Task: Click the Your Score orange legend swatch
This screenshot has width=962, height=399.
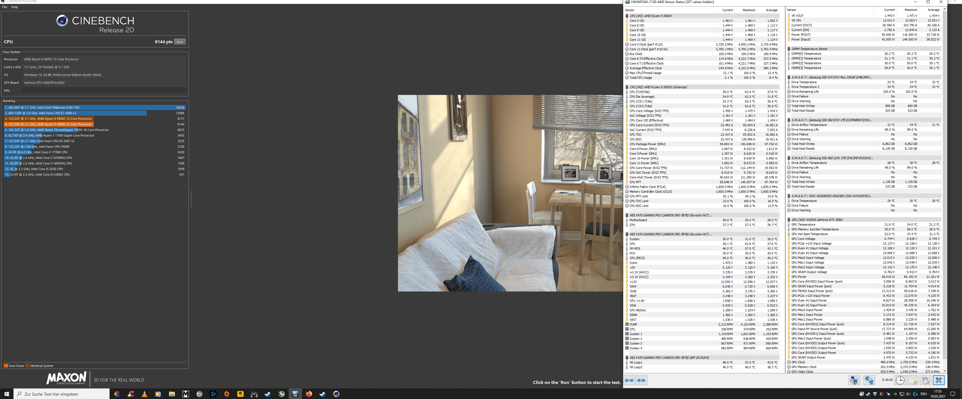Action: pos(6,366)
